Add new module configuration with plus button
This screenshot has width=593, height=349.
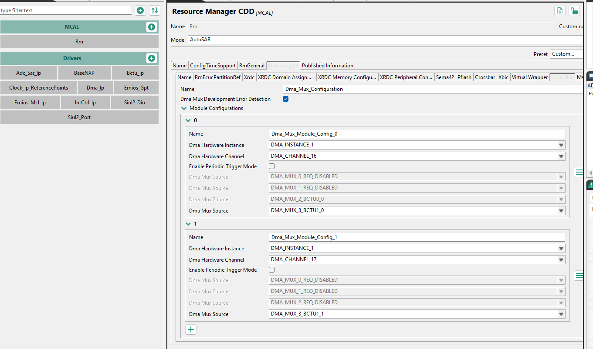tap(191, 329)
